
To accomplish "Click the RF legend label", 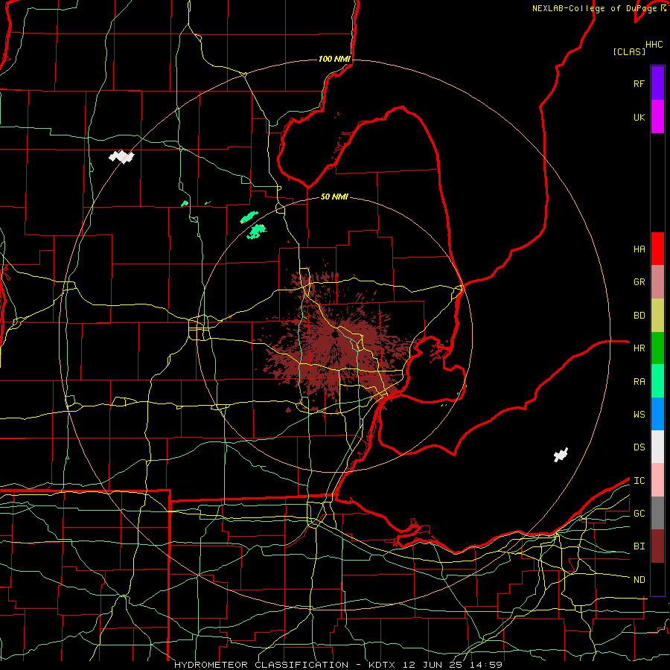I will (639, 83).
